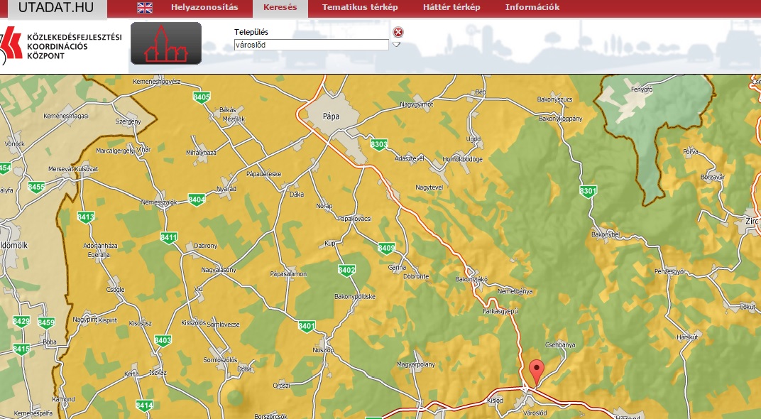Viewport: 761px width, 419px height.
Task: Select the 8301 road number shield
Action: 588,192
